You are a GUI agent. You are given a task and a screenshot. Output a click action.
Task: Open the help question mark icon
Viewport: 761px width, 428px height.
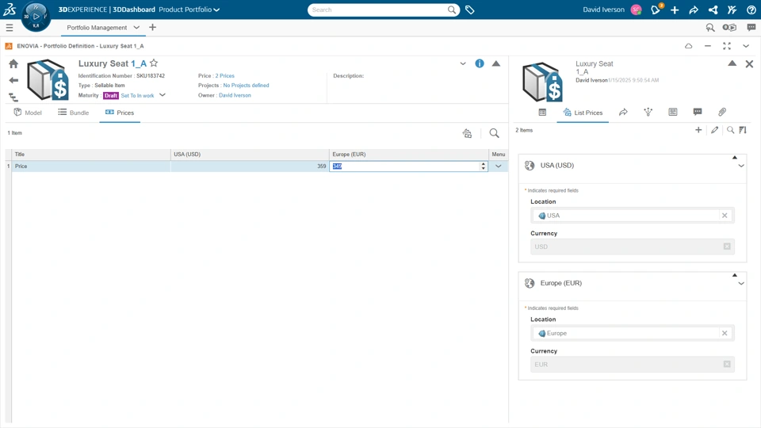[x=751, y=10]
